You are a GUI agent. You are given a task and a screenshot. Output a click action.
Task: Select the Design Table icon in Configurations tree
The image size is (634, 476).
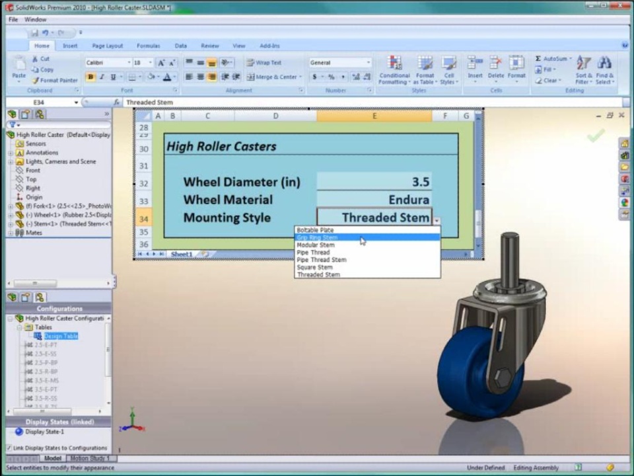tap(38, 336)
